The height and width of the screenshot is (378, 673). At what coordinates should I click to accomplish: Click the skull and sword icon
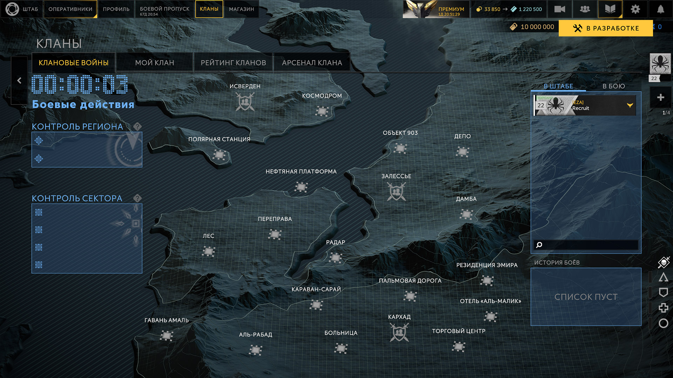[664, 262]
